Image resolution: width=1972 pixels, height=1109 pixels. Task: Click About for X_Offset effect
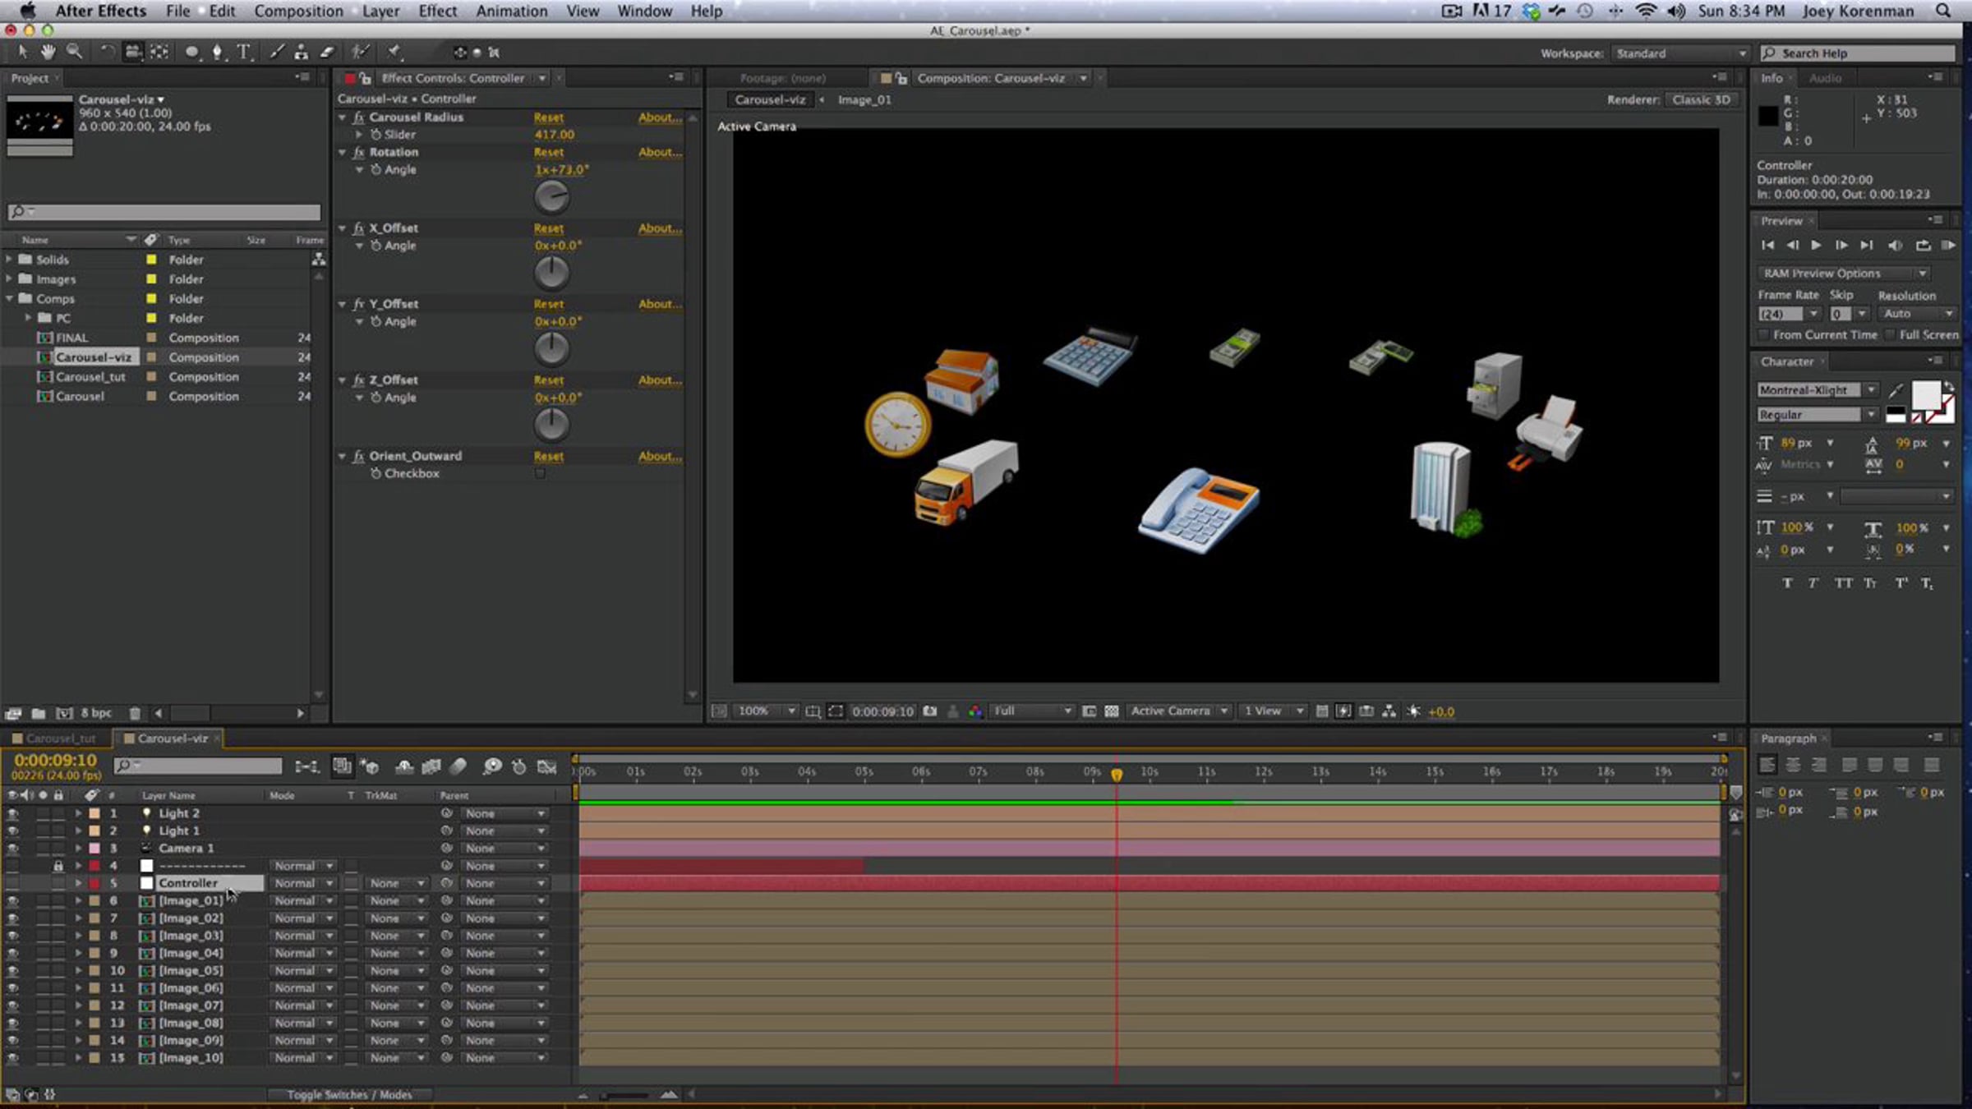coord(660,228)
